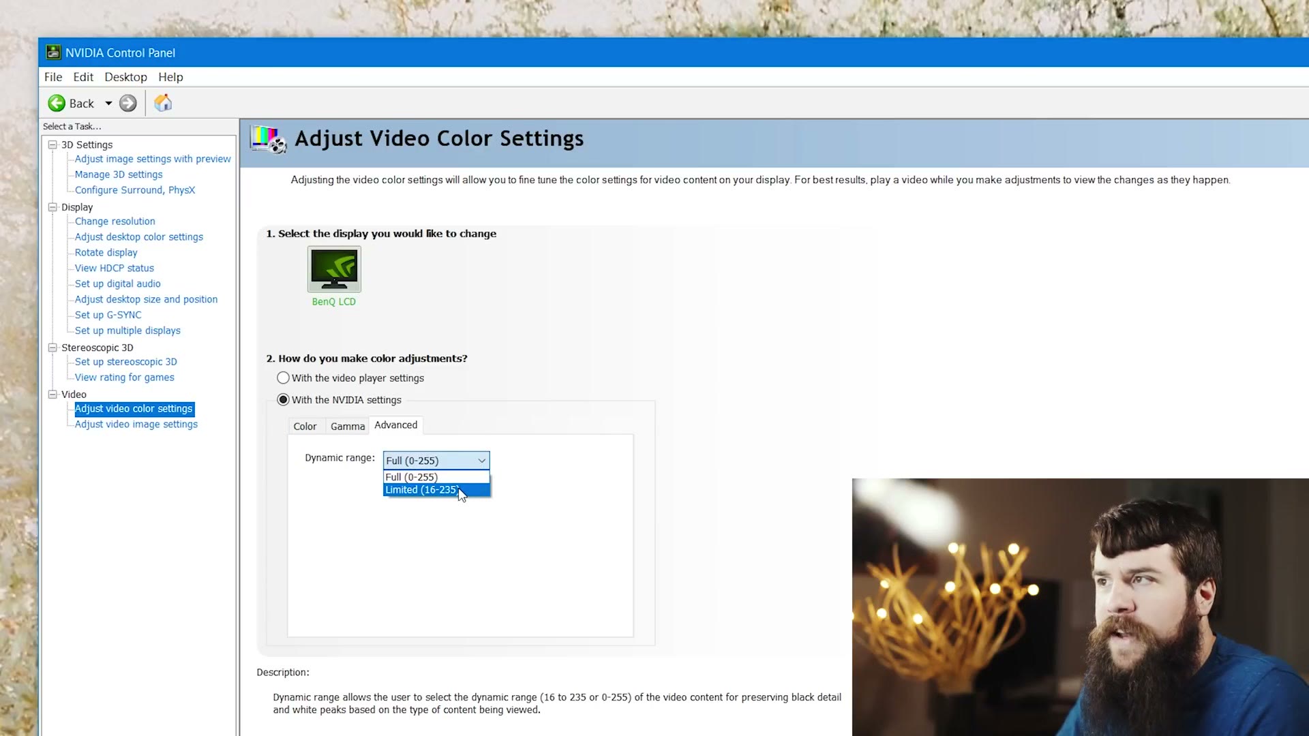Collapse the Stereoscopic 3D tree node

pos(52,348)
